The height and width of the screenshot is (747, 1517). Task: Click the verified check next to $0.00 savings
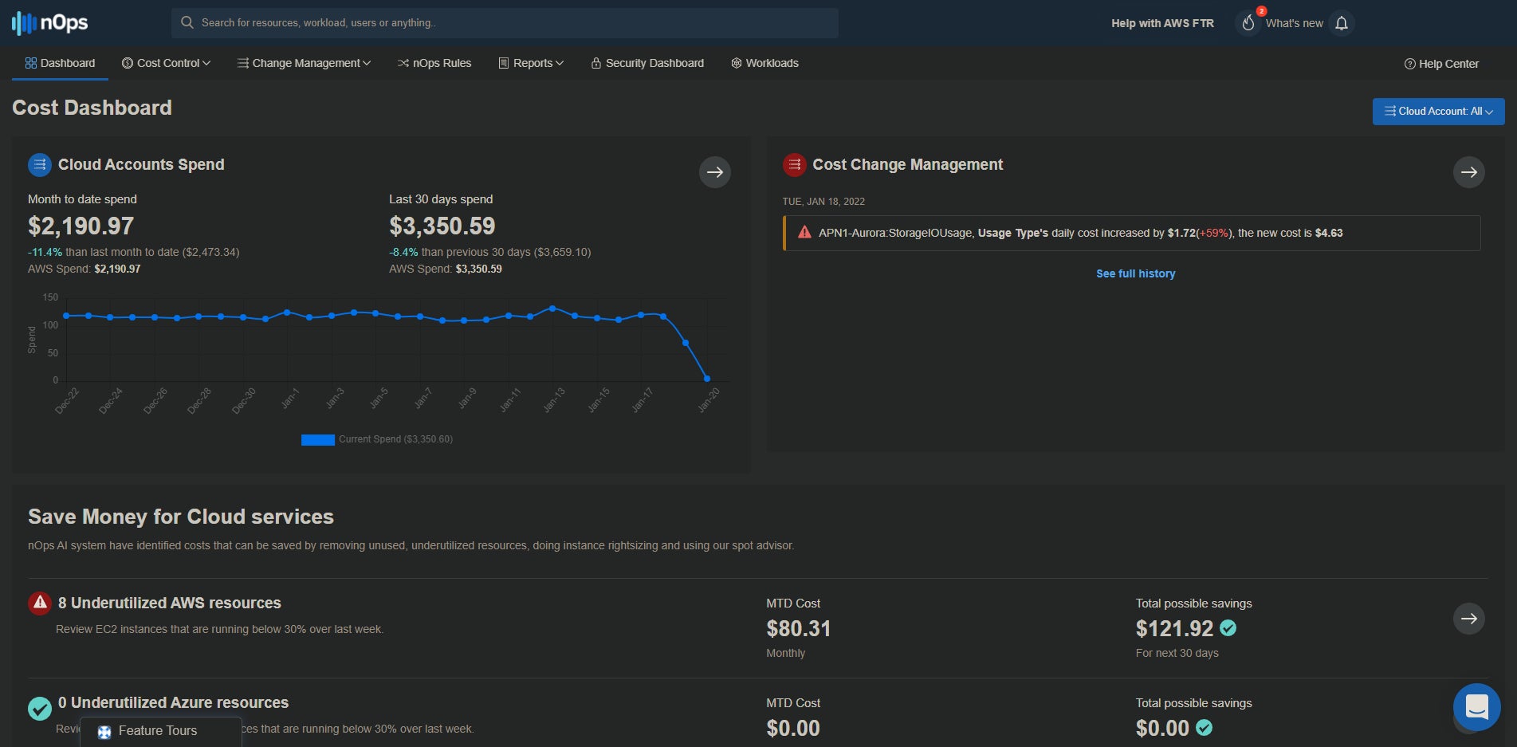1205,728
